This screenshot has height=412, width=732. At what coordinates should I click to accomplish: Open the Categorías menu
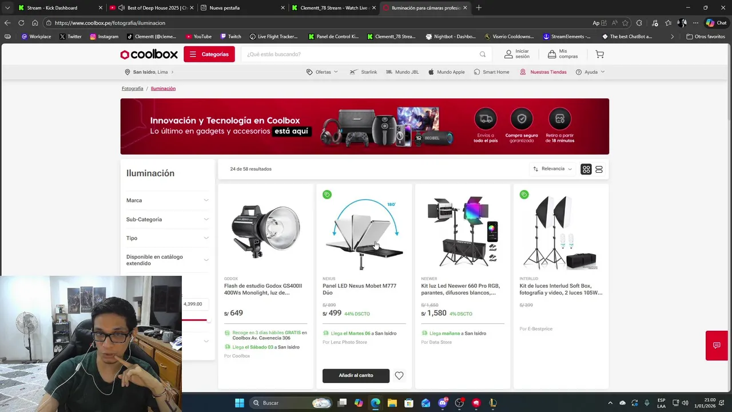[x=209, y=54]
